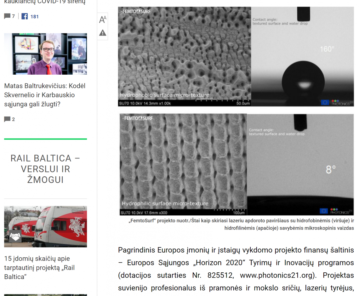Open the Facebook share count 181
The width and height of the screenshot is (359, 296).
pyautogui.click(x=35, y=16)
